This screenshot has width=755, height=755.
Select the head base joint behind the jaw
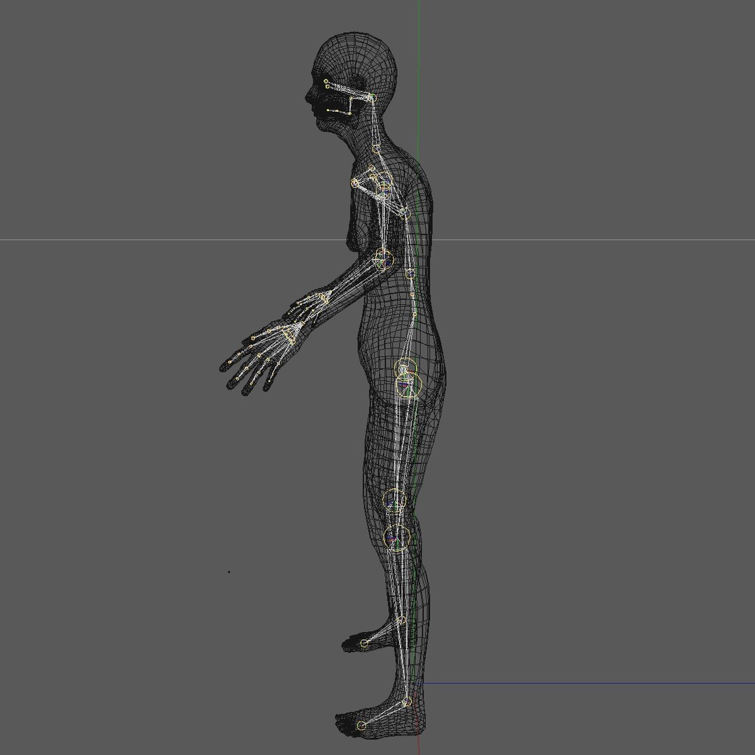coord(371,98)
